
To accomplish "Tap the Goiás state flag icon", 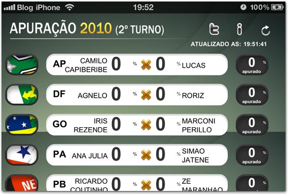I will (22, 125).
